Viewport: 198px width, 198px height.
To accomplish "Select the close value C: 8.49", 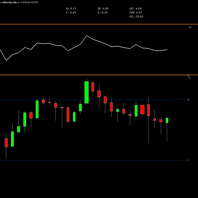I will pos(71,13).
